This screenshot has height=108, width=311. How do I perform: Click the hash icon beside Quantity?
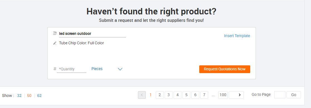55,69
